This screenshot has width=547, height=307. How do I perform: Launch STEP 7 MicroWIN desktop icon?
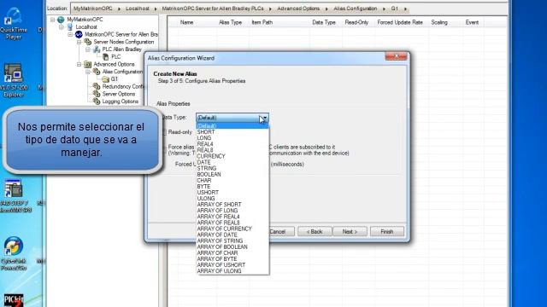14,195
